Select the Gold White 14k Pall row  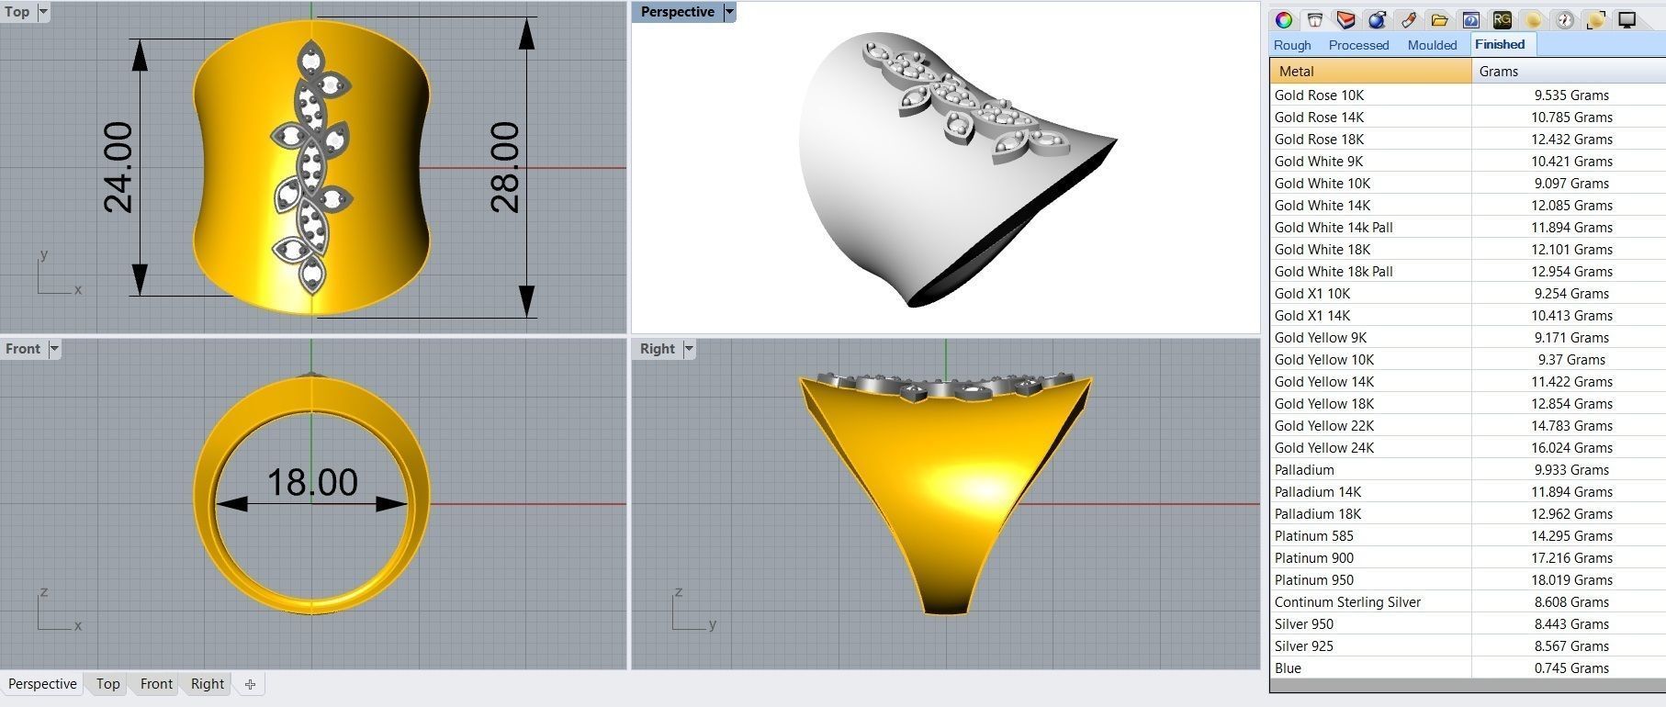(x=1468, y=227)
